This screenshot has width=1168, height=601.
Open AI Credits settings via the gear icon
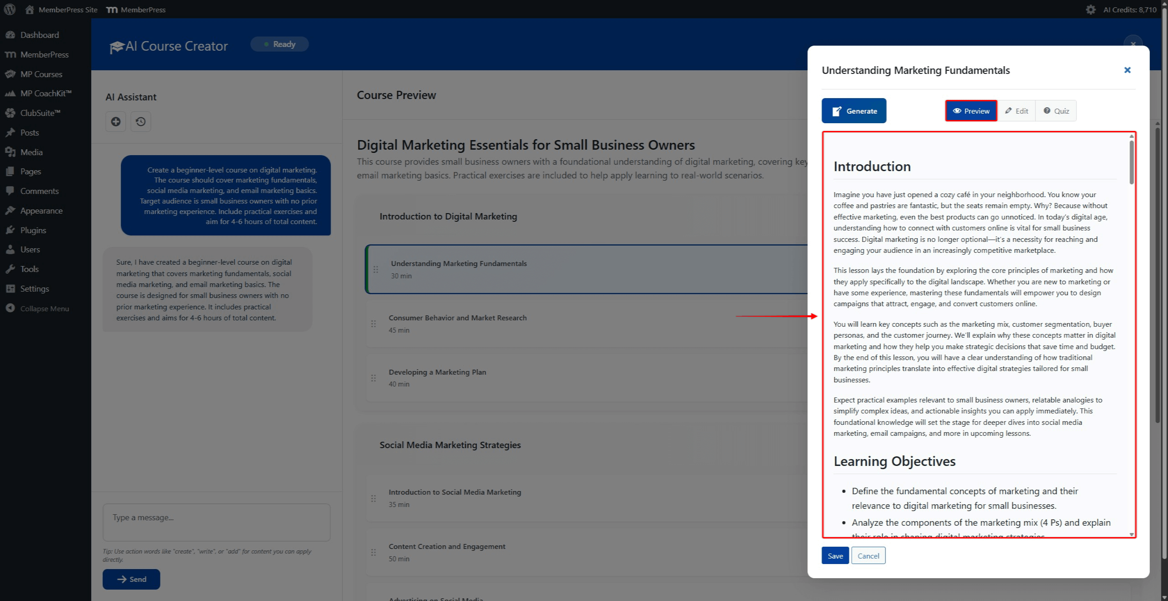(x=1091, y=9)
